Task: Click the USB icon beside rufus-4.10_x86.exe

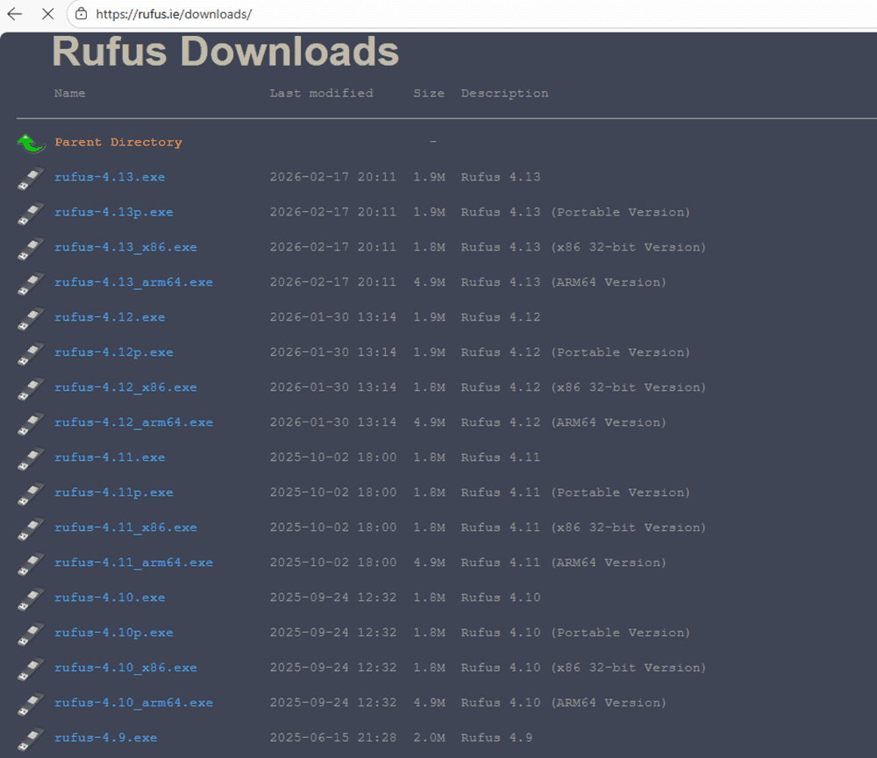Action: 31,669
